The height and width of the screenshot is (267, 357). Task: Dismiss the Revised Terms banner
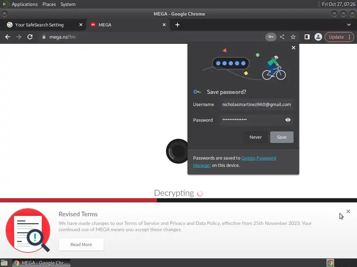pos(348,211)
